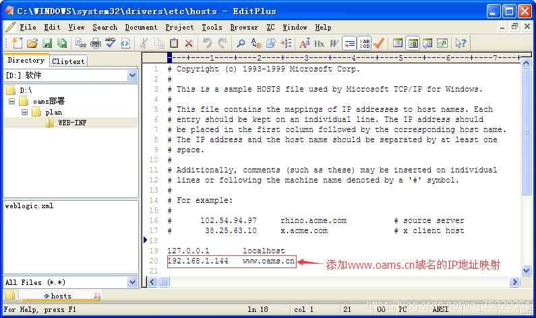Open the File menu
The height and width of the screenshot is (318, 536).
coord(28,27)
